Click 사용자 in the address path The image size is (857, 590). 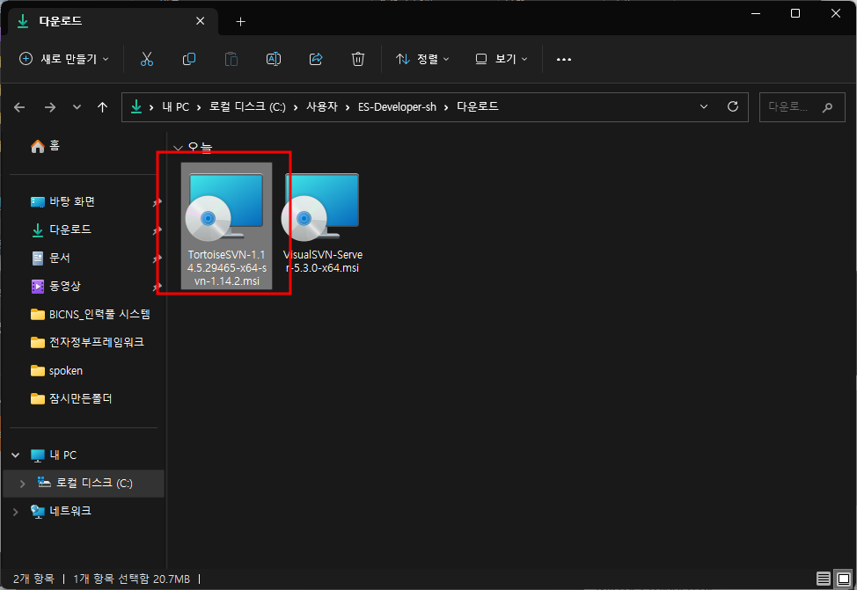(x=322, y=107)
